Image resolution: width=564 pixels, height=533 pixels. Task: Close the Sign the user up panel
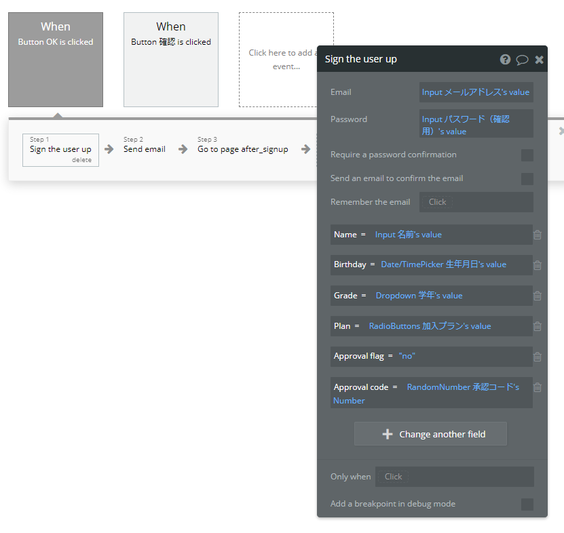point(539,60)
